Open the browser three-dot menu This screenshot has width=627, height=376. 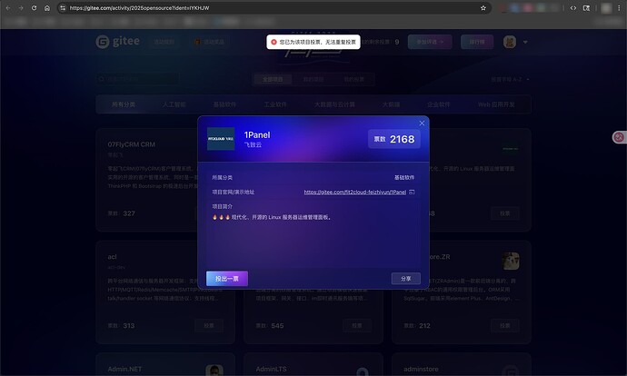[618, 7]
